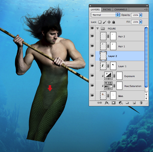Toggle Hair 1 mask link chain icon
Viewport: 153px width, 152px height.
108,46
